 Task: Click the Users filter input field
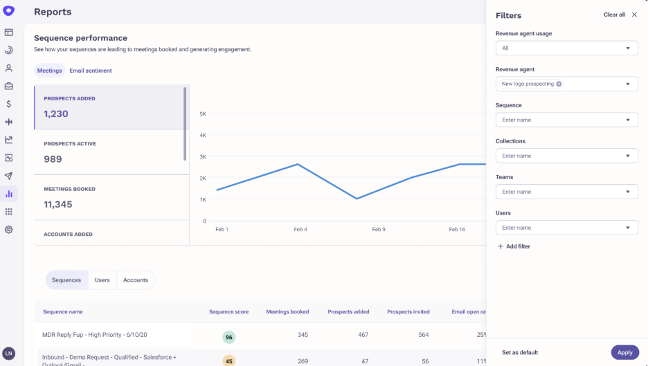[566, 228]
